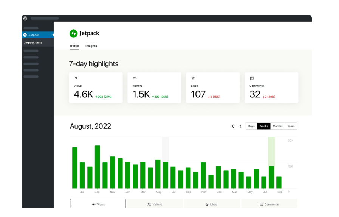Viewport: 339px width, 217px height.
Task: Click the '↑300 (25%)' visitors change text
Action: coord(160,97)
